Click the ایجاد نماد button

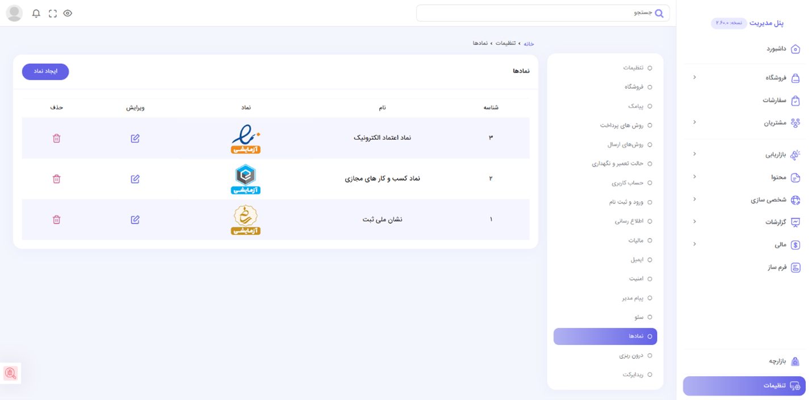[x=45, y=72]
